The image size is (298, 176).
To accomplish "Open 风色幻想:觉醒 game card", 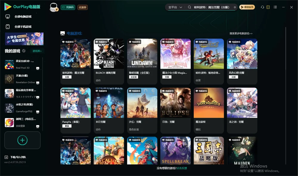I will (x=242, y=62).
